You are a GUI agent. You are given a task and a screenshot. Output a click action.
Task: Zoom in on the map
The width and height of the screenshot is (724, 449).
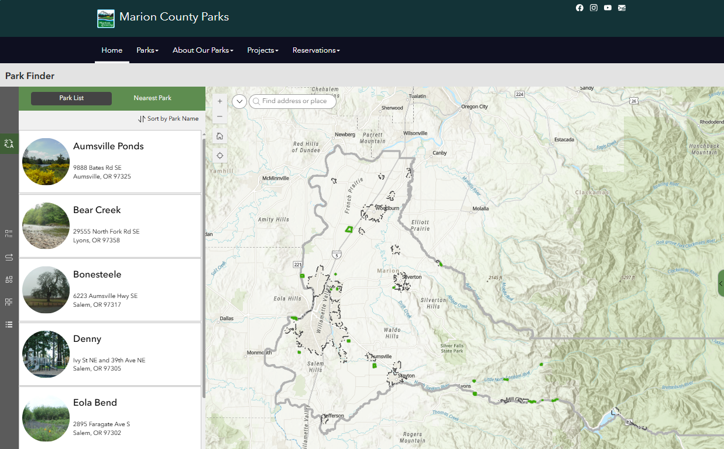219,101
